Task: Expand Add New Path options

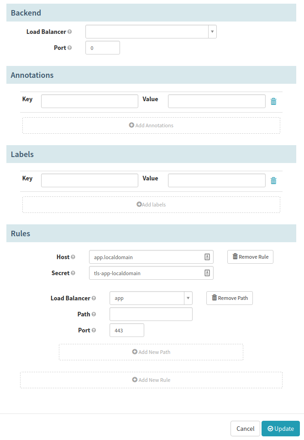Action: click(151, 352)
